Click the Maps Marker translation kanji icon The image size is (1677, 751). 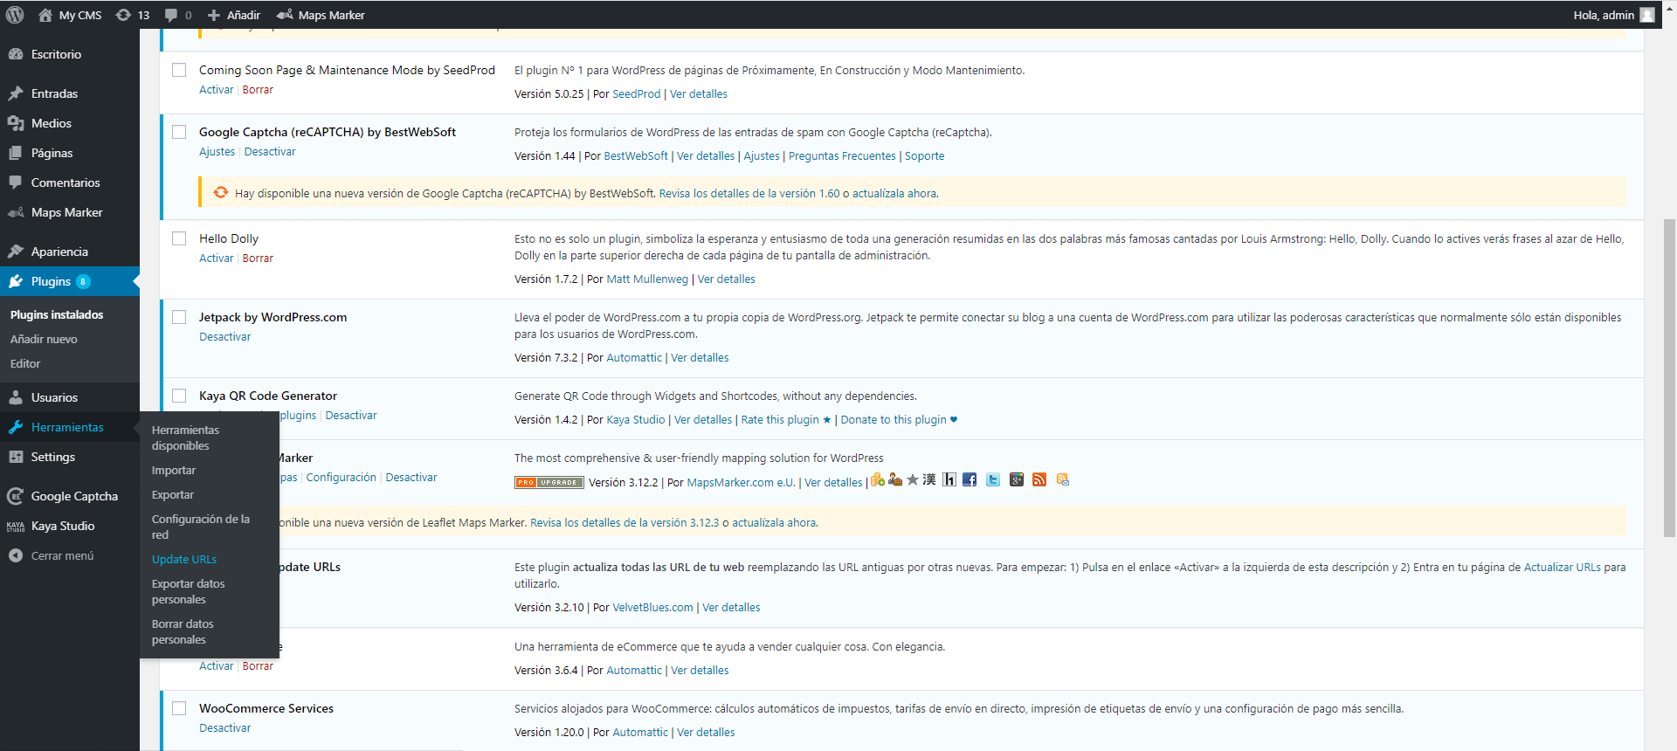[929, 479]
